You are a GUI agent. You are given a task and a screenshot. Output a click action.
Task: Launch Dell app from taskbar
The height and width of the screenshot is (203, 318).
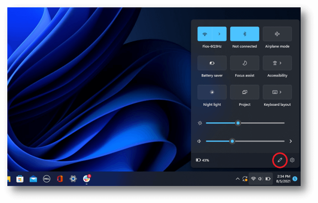point(47,179)
